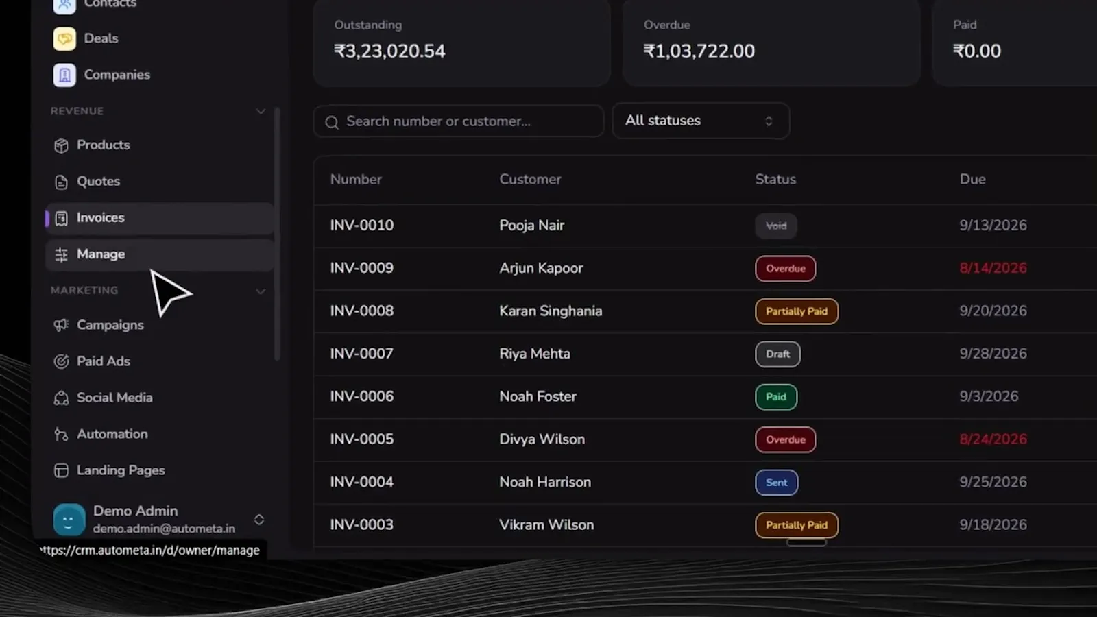Click the Manage sliders icon
The height and width of the screenshot is (617, 1097).
(61, 254)
